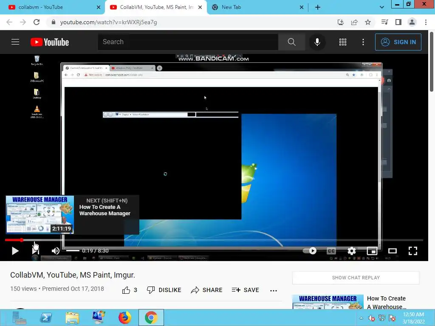Open tab search chevron dropdown
Viewport: 435px width, 326px height.
coord(382,7)
